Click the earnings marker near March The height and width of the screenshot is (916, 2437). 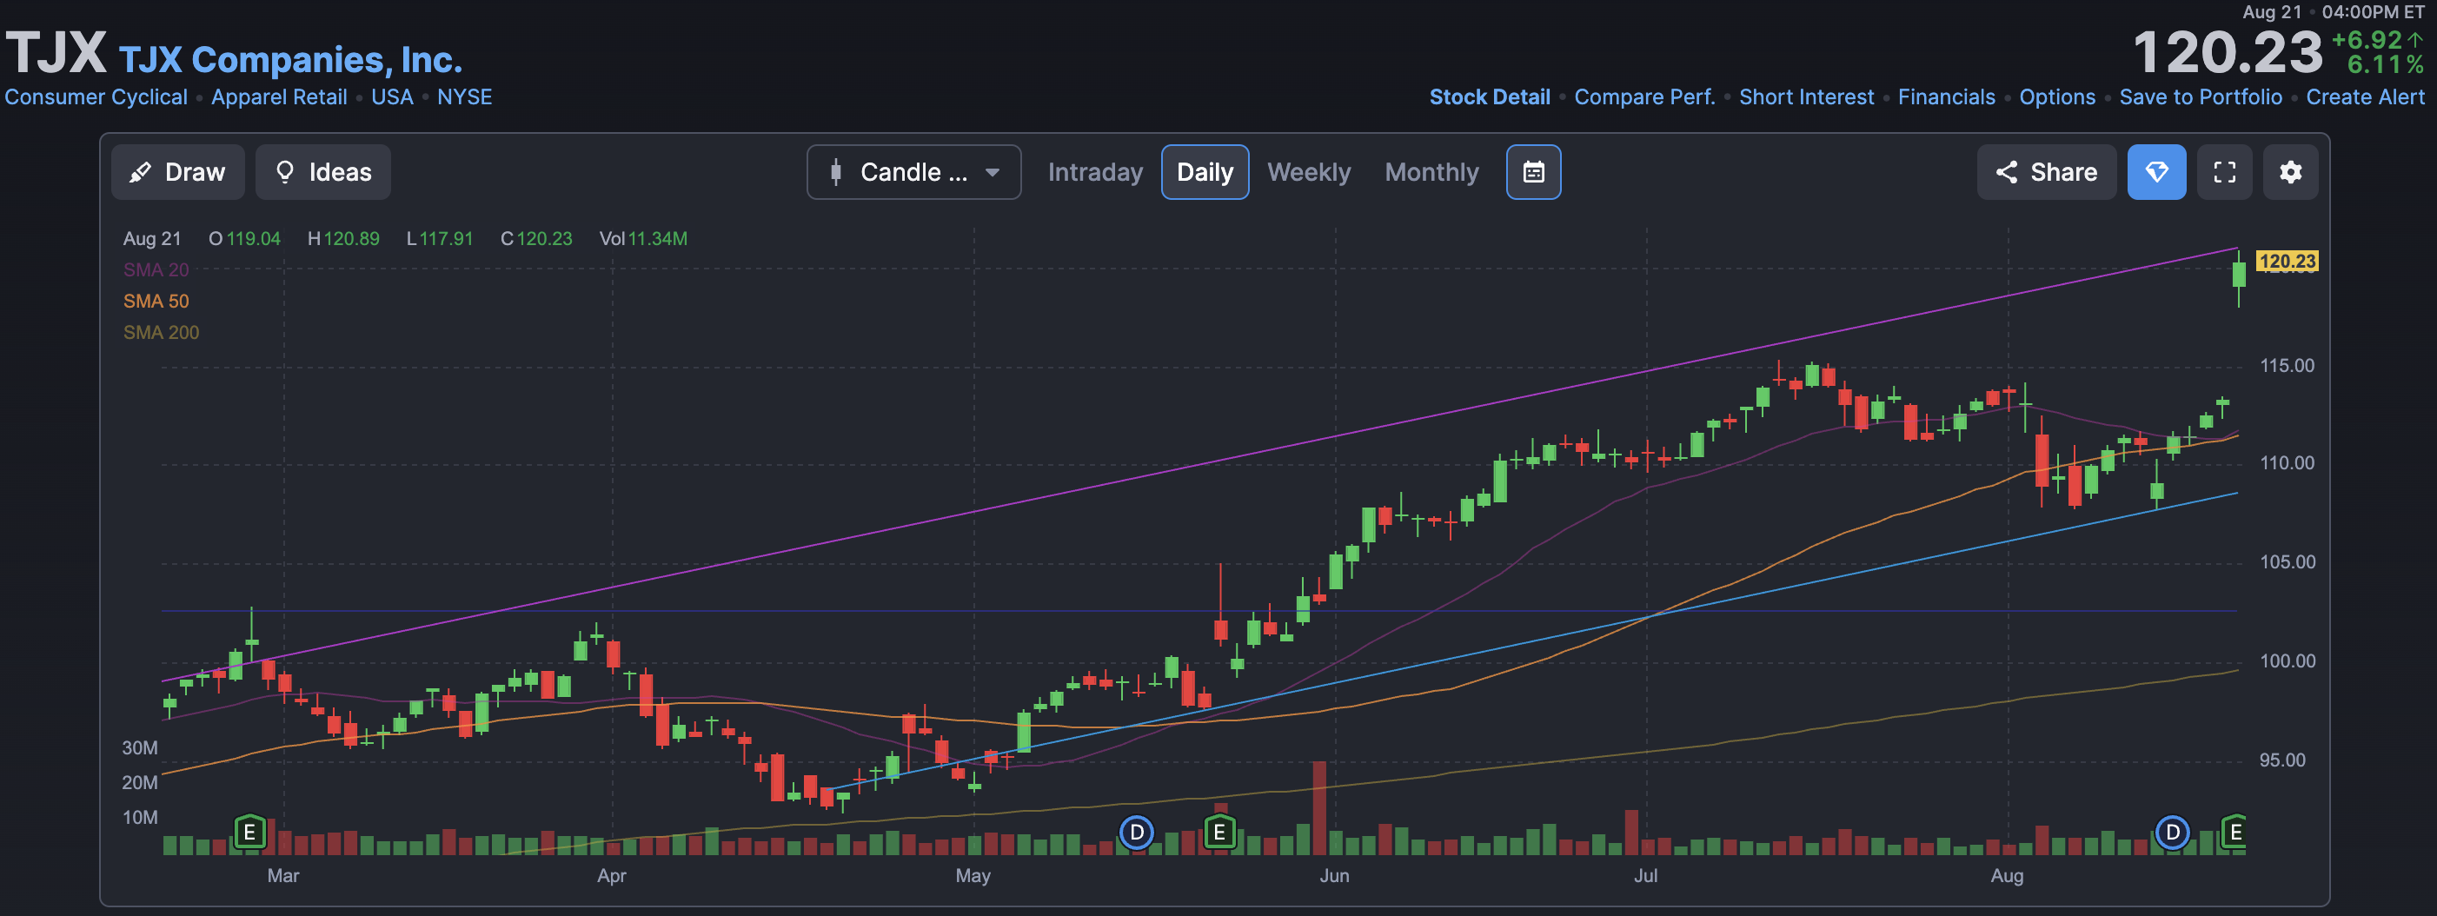pos(249,832)
